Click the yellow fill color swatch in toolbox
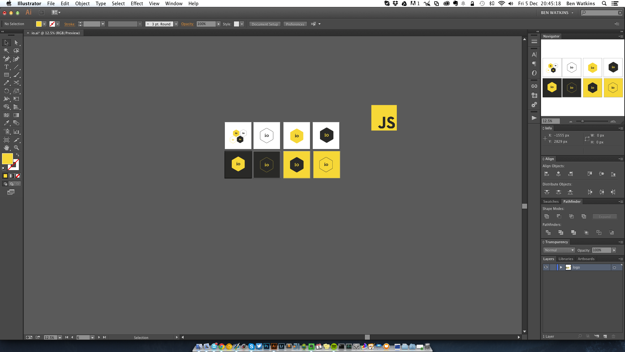The width and height of the screenshot is (625, 352). [7, 159]
